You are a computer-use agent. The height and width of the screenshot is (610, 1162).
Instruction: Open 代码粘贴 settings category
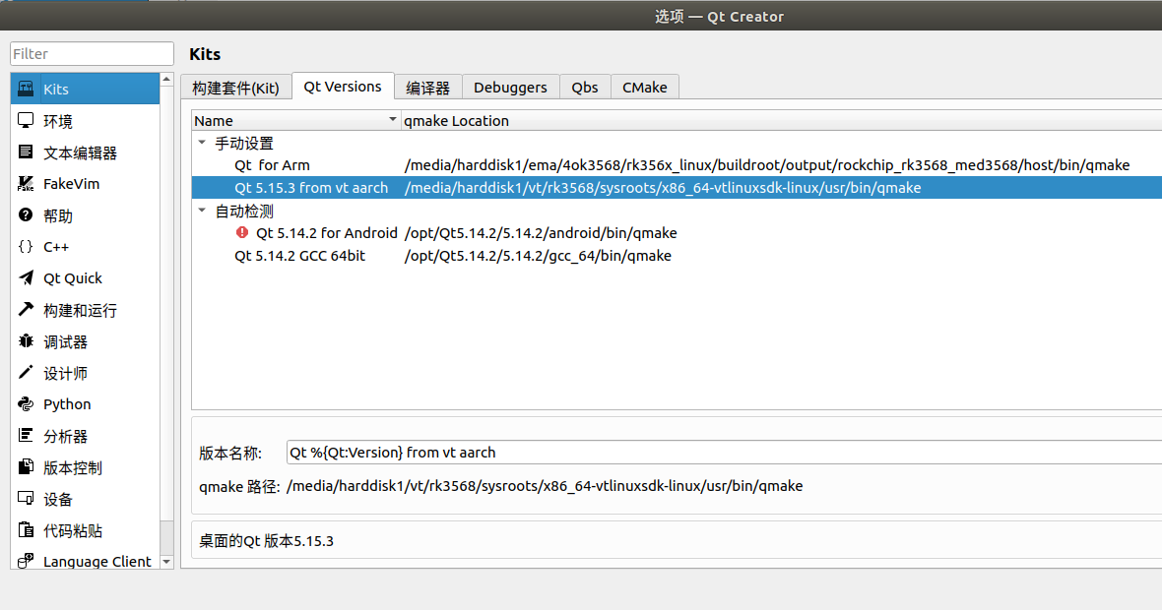click(x=86, y=530)
